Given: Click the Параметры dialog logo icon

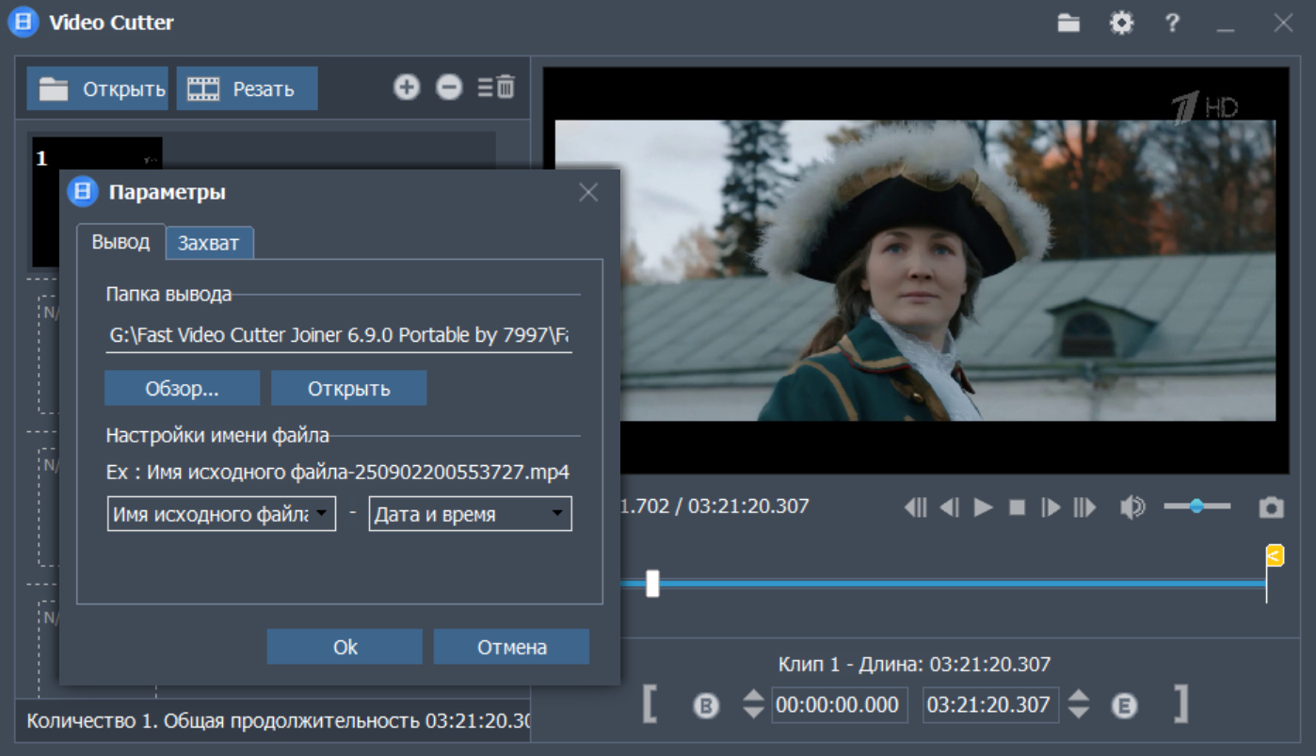Looking at the screenshot, I should 83,192.
